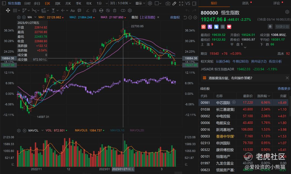Remove the MAVOL indicator
The height and width of the screenshot is (174, 291).
tap(25, 131)
